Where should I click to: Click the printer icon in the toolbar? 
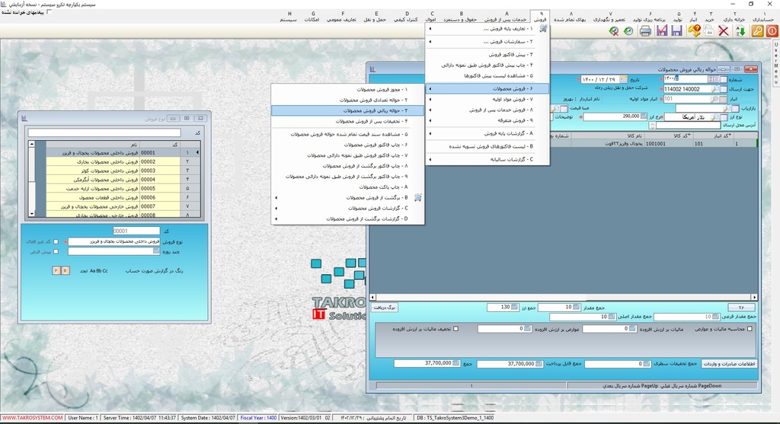click(x=645, y=31)
